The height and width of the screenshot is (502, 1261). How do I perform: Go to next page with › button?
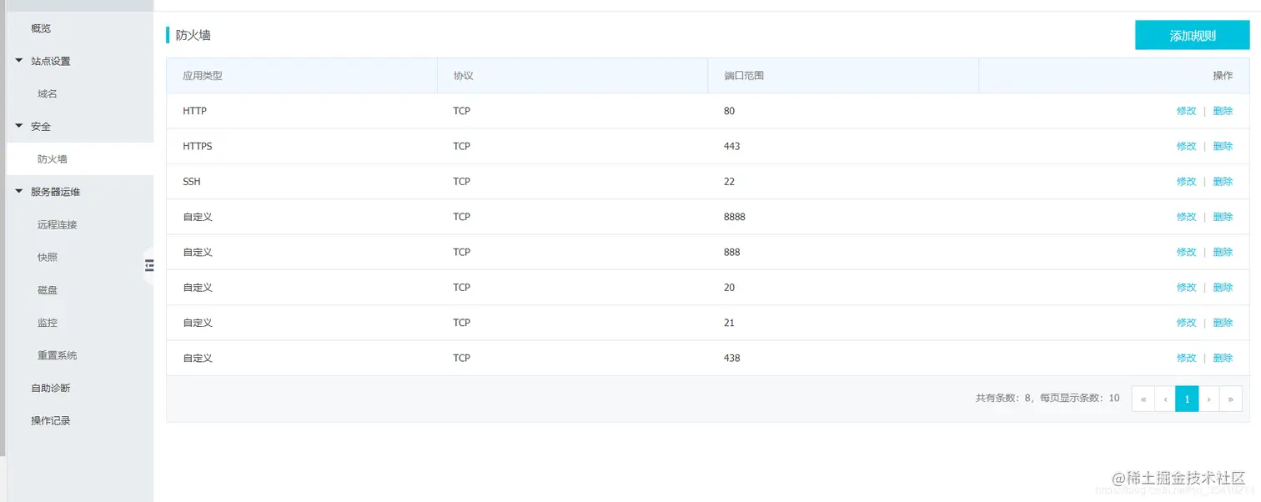click(x=1209, y=399)
